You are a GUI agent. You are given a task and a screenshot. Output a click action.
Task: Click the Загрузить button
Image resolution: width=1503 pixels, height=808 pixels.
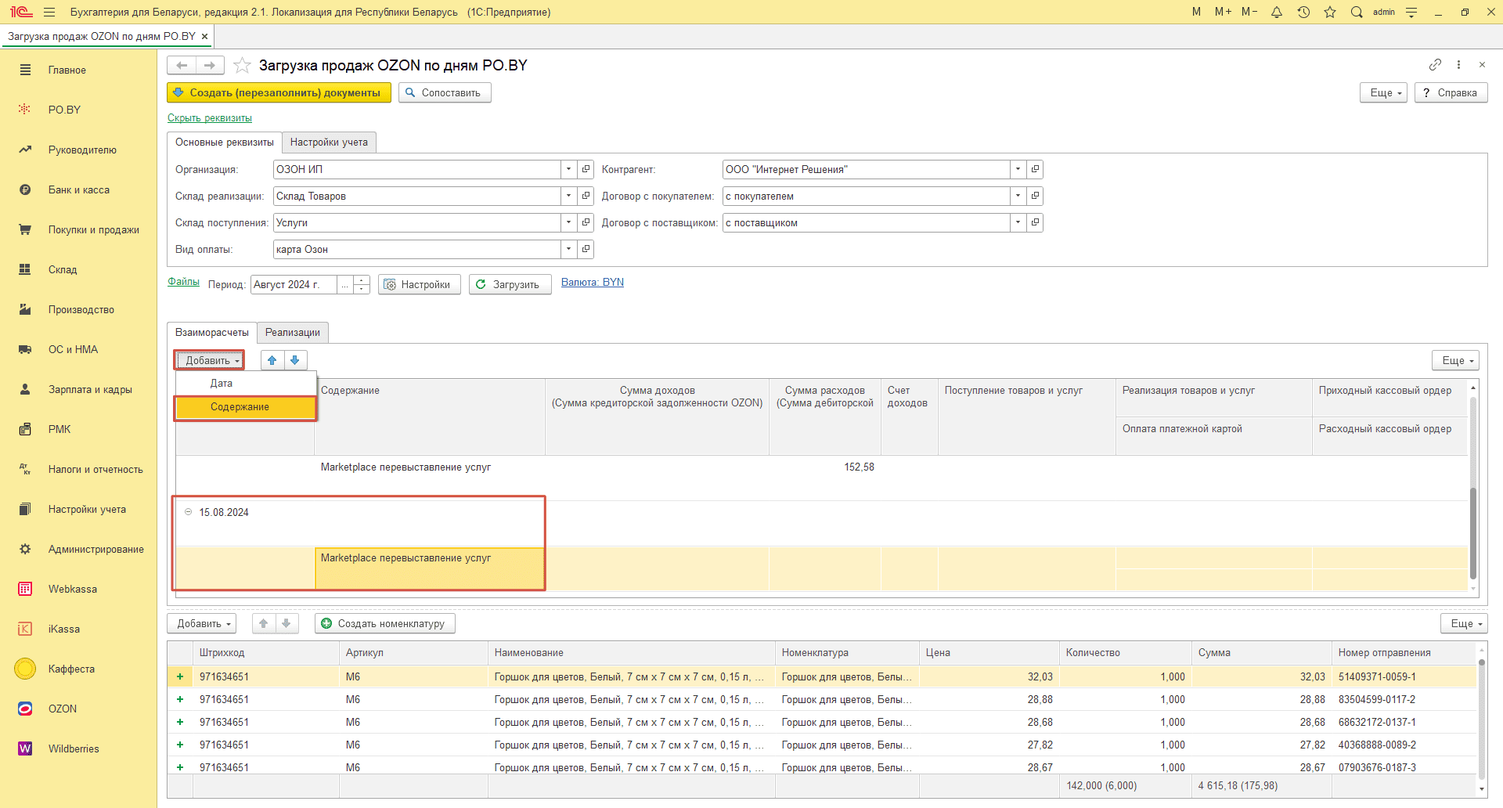click(510, 284)
